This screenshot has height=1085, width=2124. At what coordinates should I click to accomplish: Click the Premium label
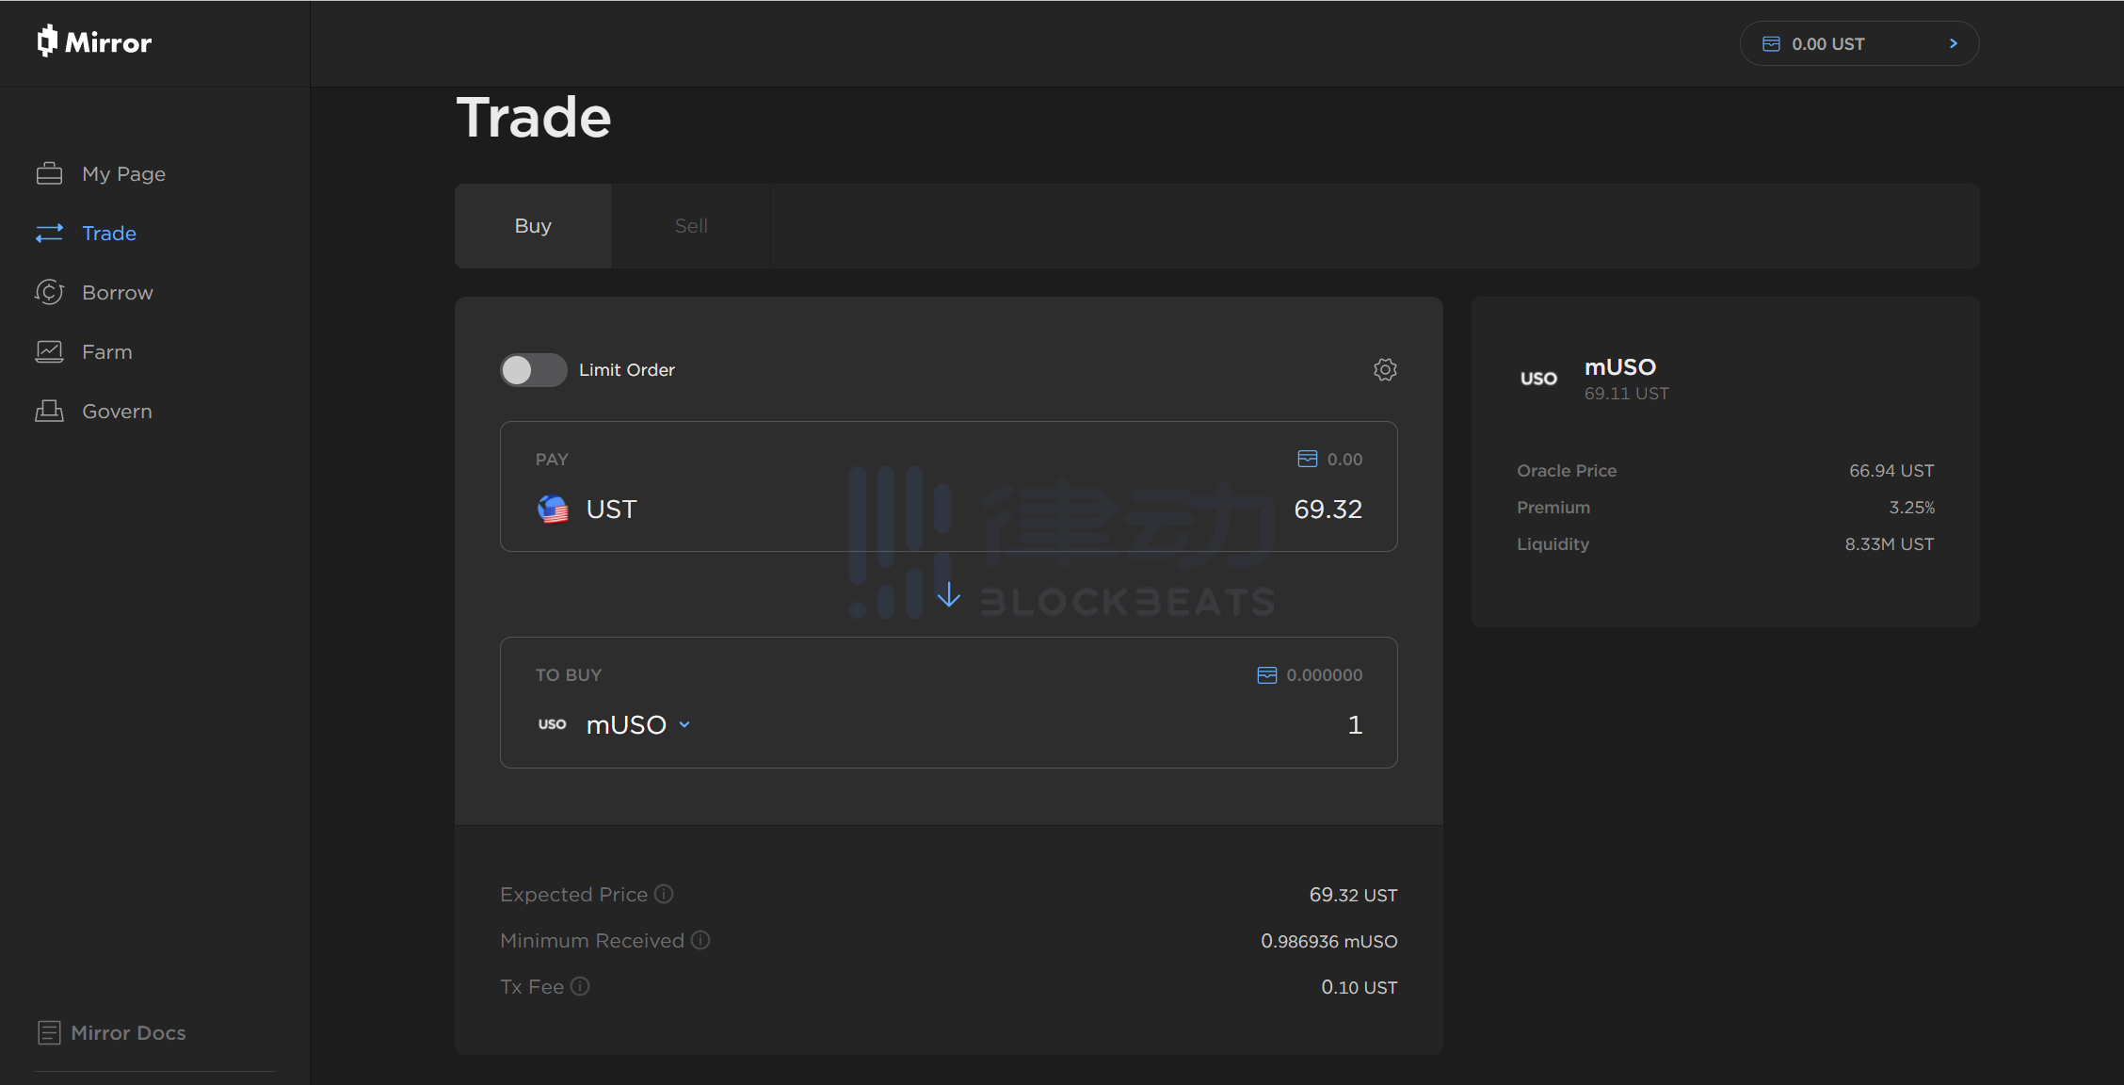coord(1553,507)
